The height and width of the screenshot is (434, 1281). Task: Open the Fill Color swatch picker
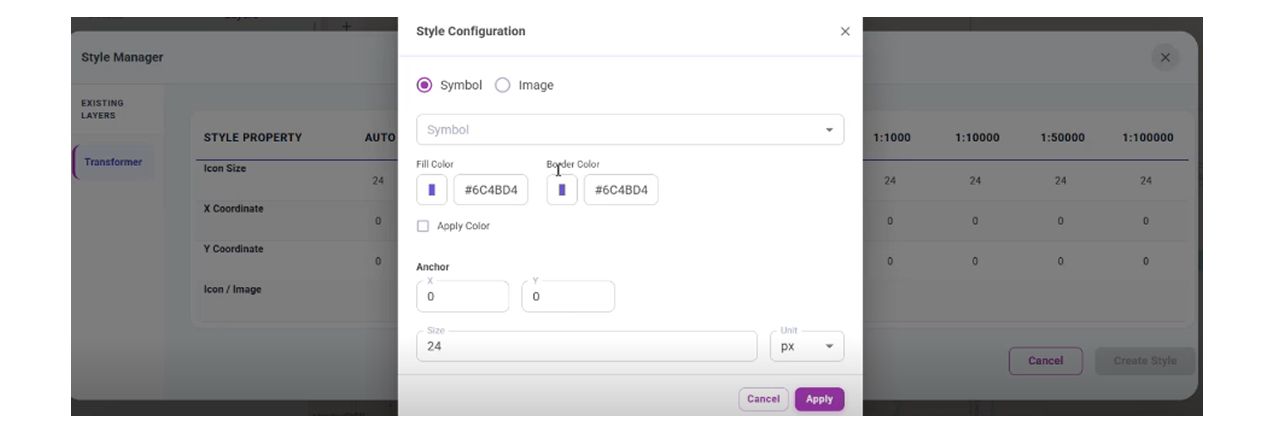tap(431, 190)
